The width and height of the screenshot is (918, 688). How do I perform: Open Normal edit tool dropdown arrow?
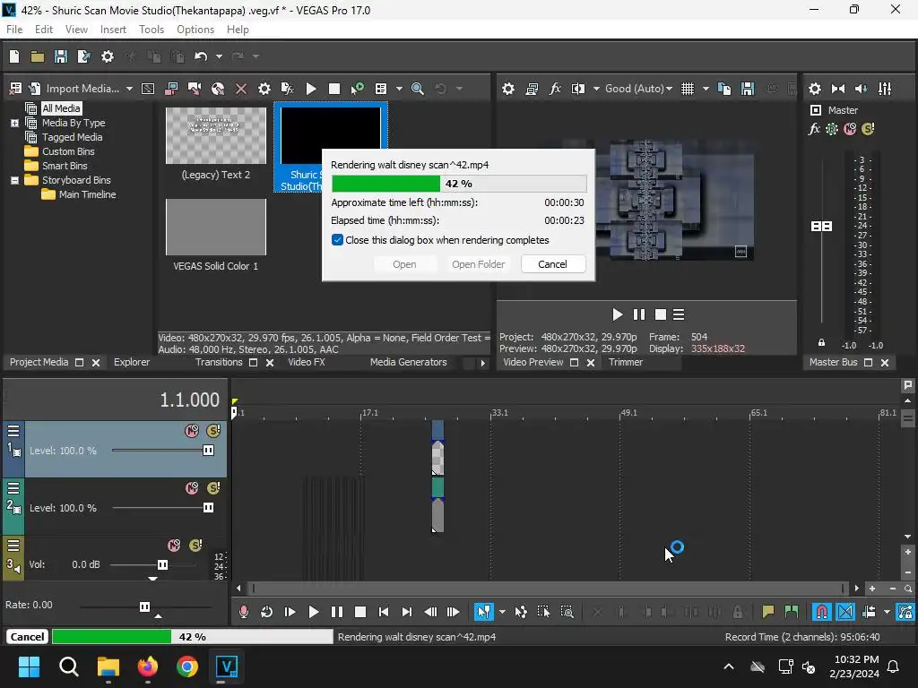pyautogui.click(x=502, y=612)
